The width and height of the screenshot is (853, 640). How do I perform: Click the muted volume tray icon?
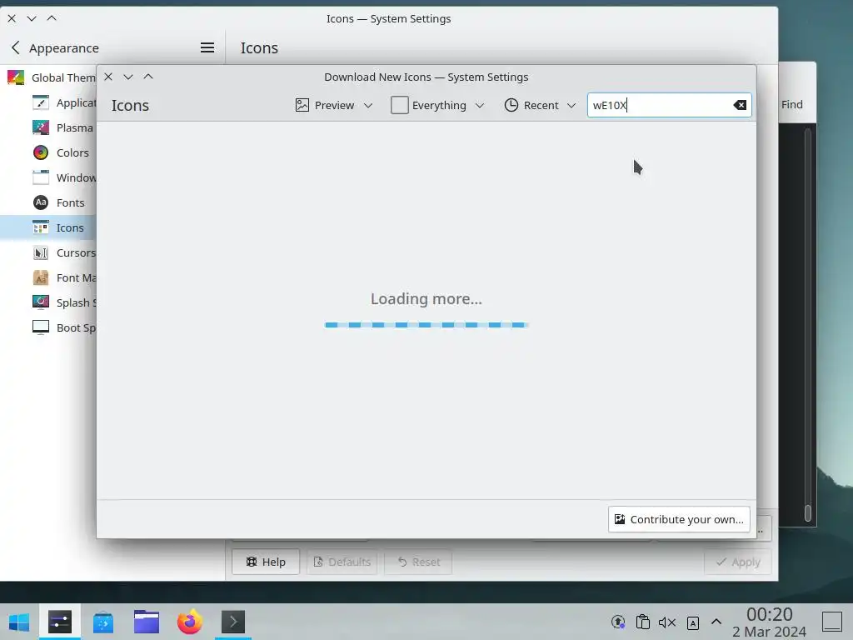click(667, 622)
